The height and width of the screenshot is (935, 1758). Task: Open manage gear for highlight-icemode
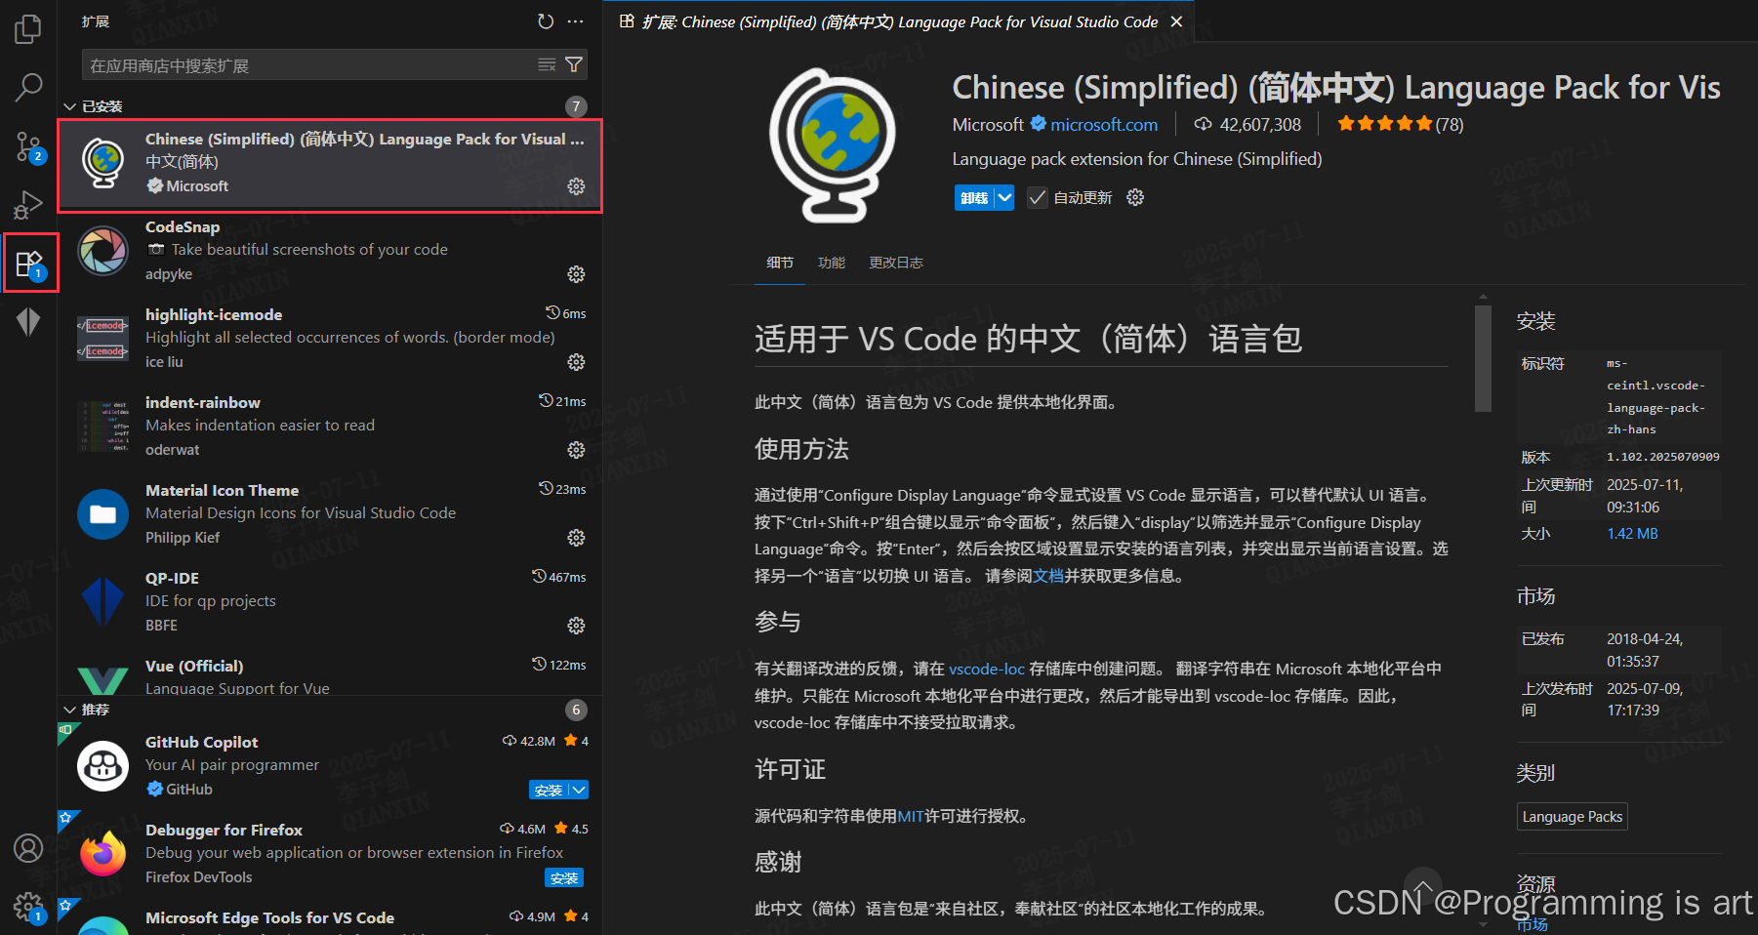[576, 361]
